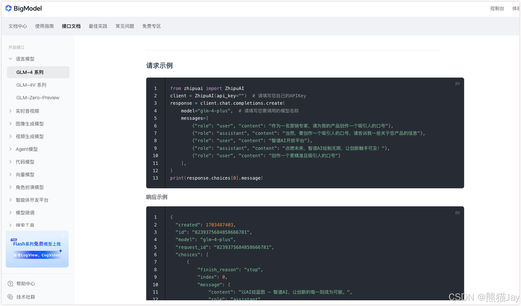This screenshot has height=306, width=521.
Task: Click the py label on request code block
Action: (x=458, y=83)
